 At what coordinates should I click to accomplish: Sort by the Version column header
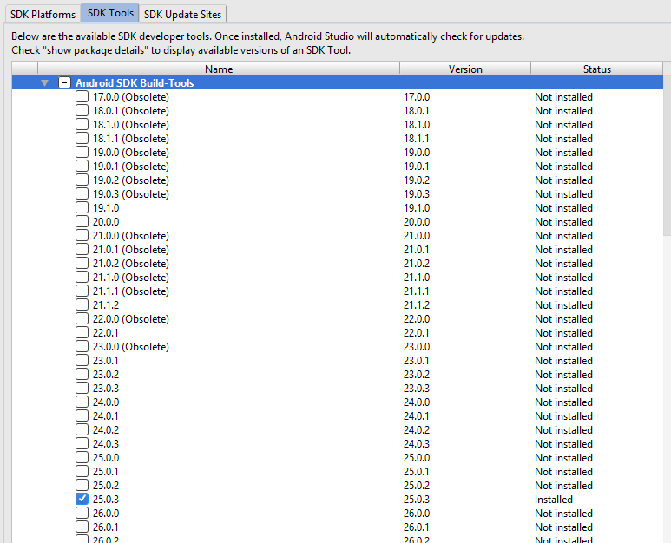[465, 69]
